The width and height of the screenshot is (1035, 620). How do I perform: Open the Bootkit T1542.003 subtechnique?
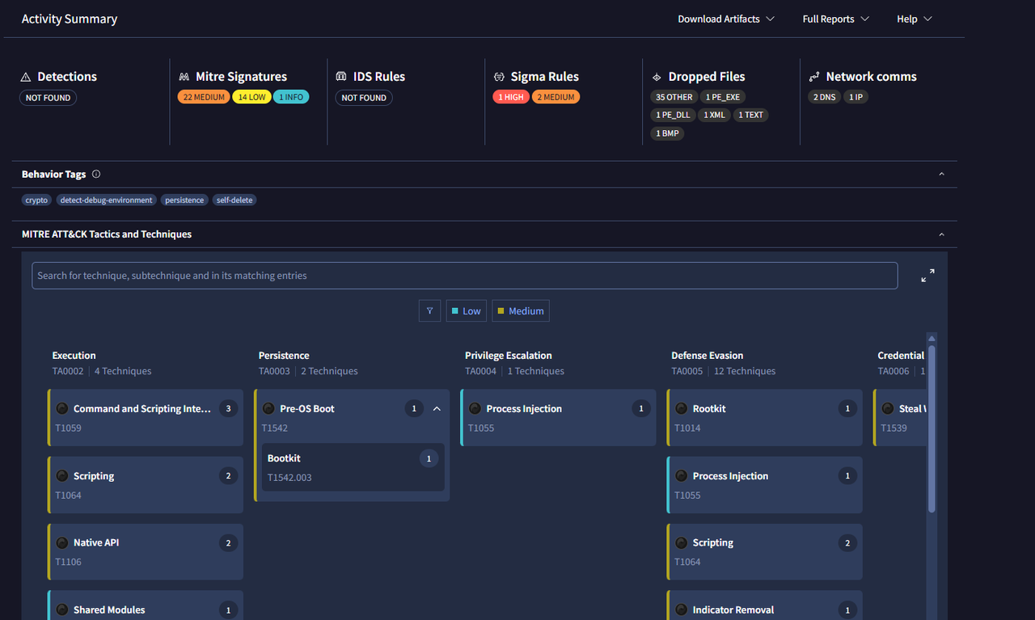(x=353, y=467)
